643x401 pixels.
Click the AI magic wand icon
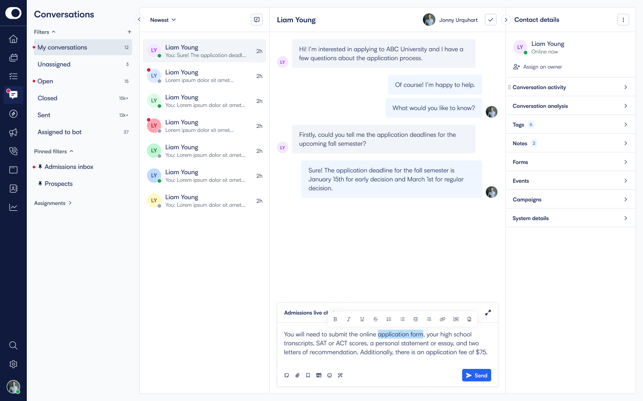click(340, 375)
